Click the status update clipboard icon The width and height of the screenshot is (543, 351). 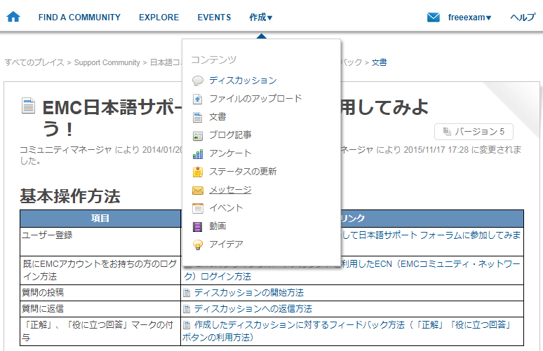point(197,172)
